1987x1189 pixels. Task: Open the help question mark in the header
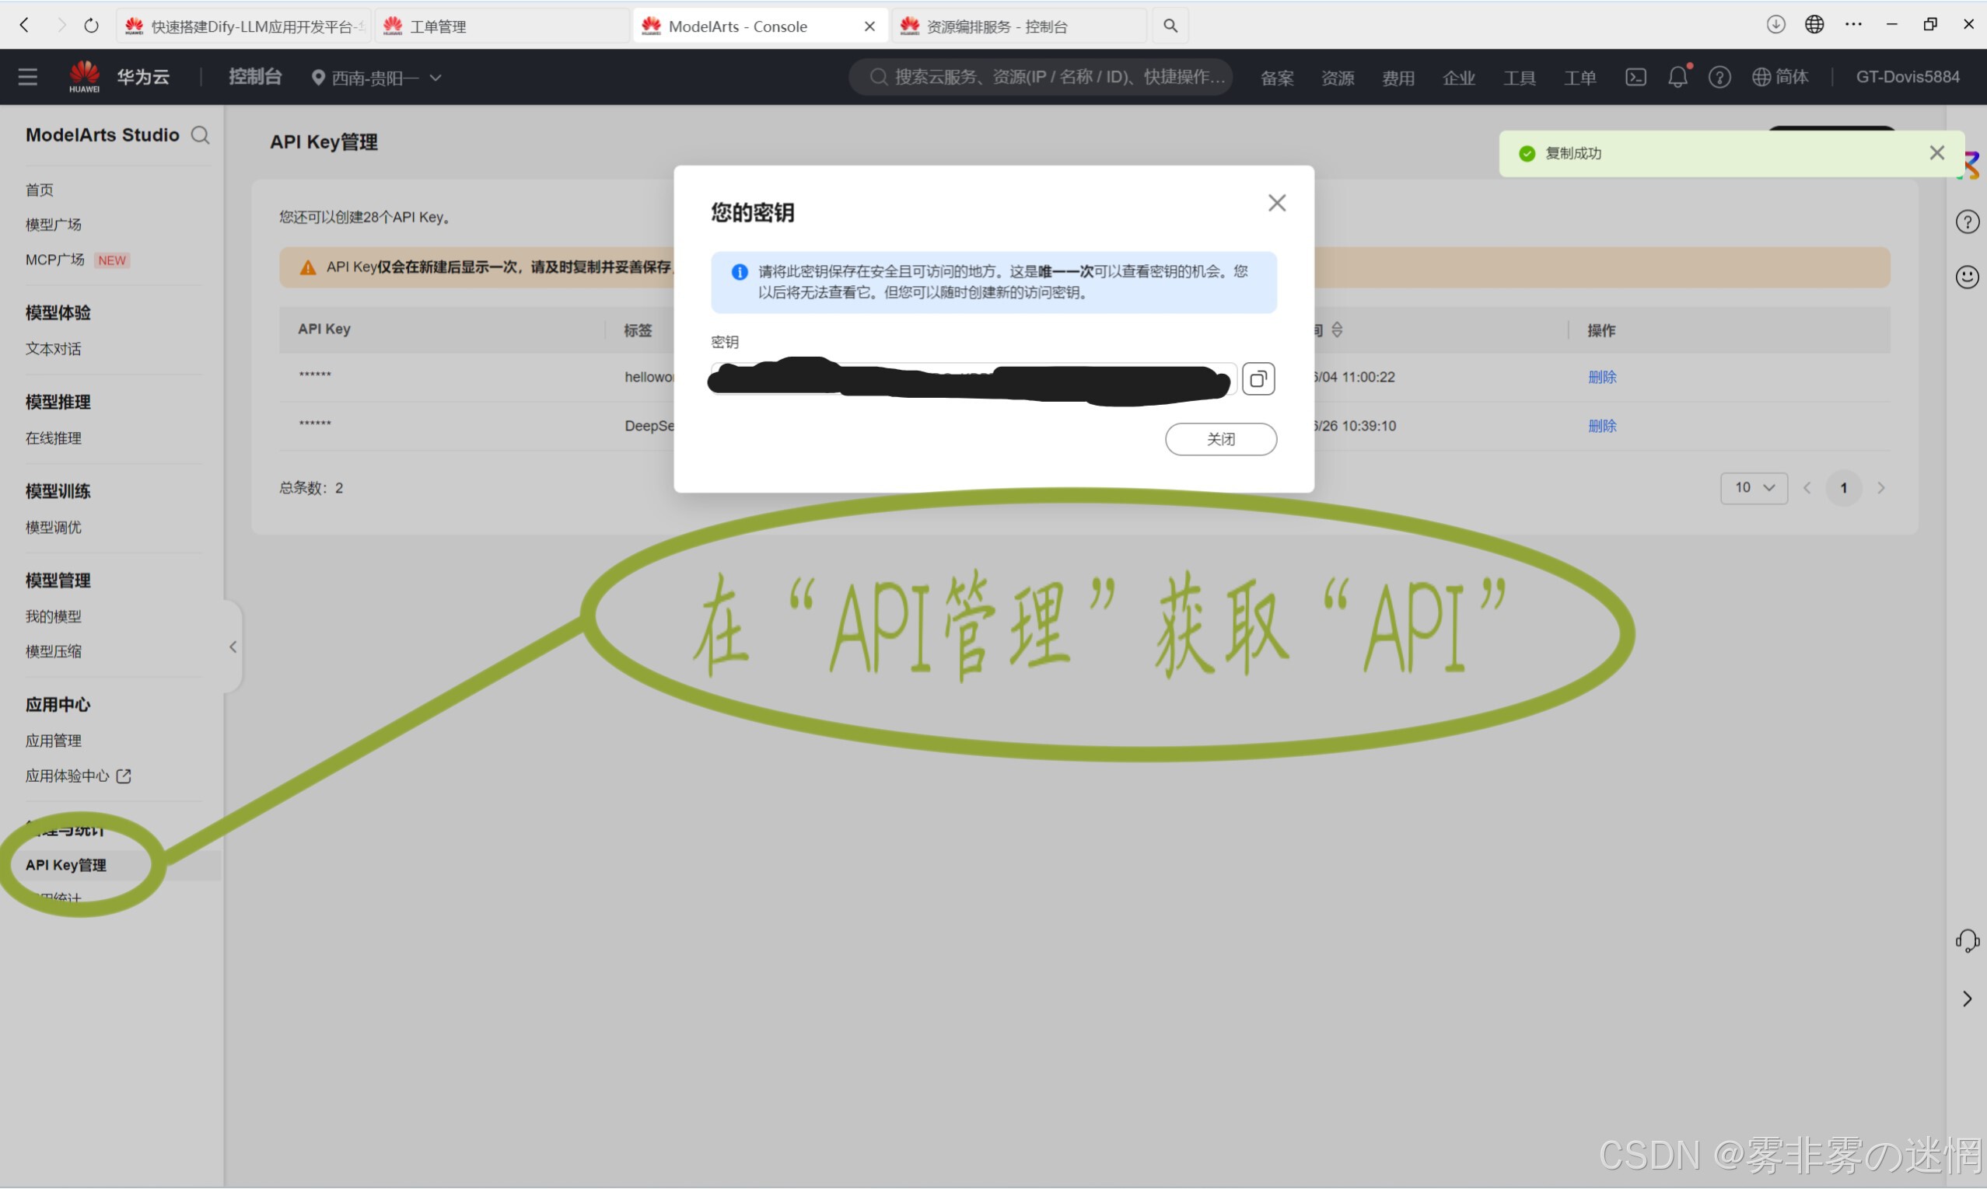(x=1719, y=77)
